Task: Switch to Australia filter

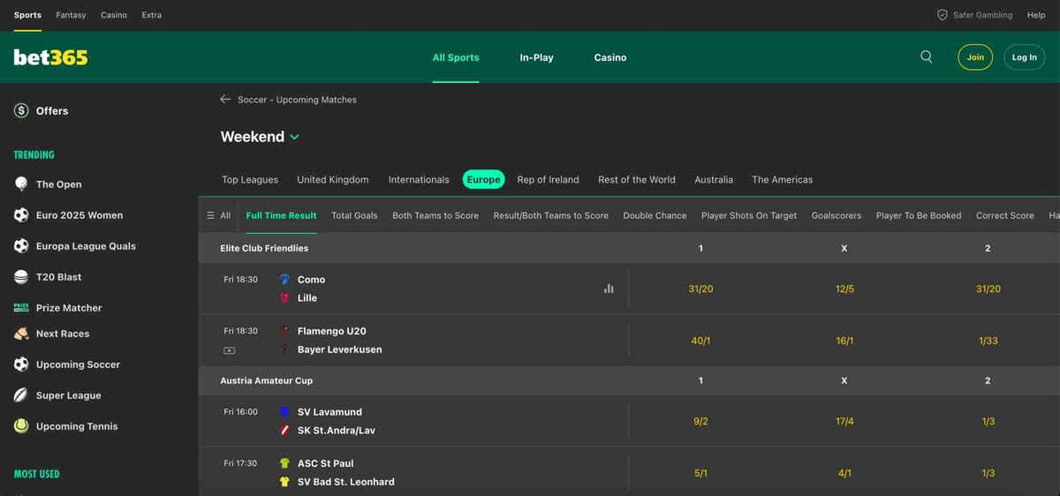Action: coord(714,179)
